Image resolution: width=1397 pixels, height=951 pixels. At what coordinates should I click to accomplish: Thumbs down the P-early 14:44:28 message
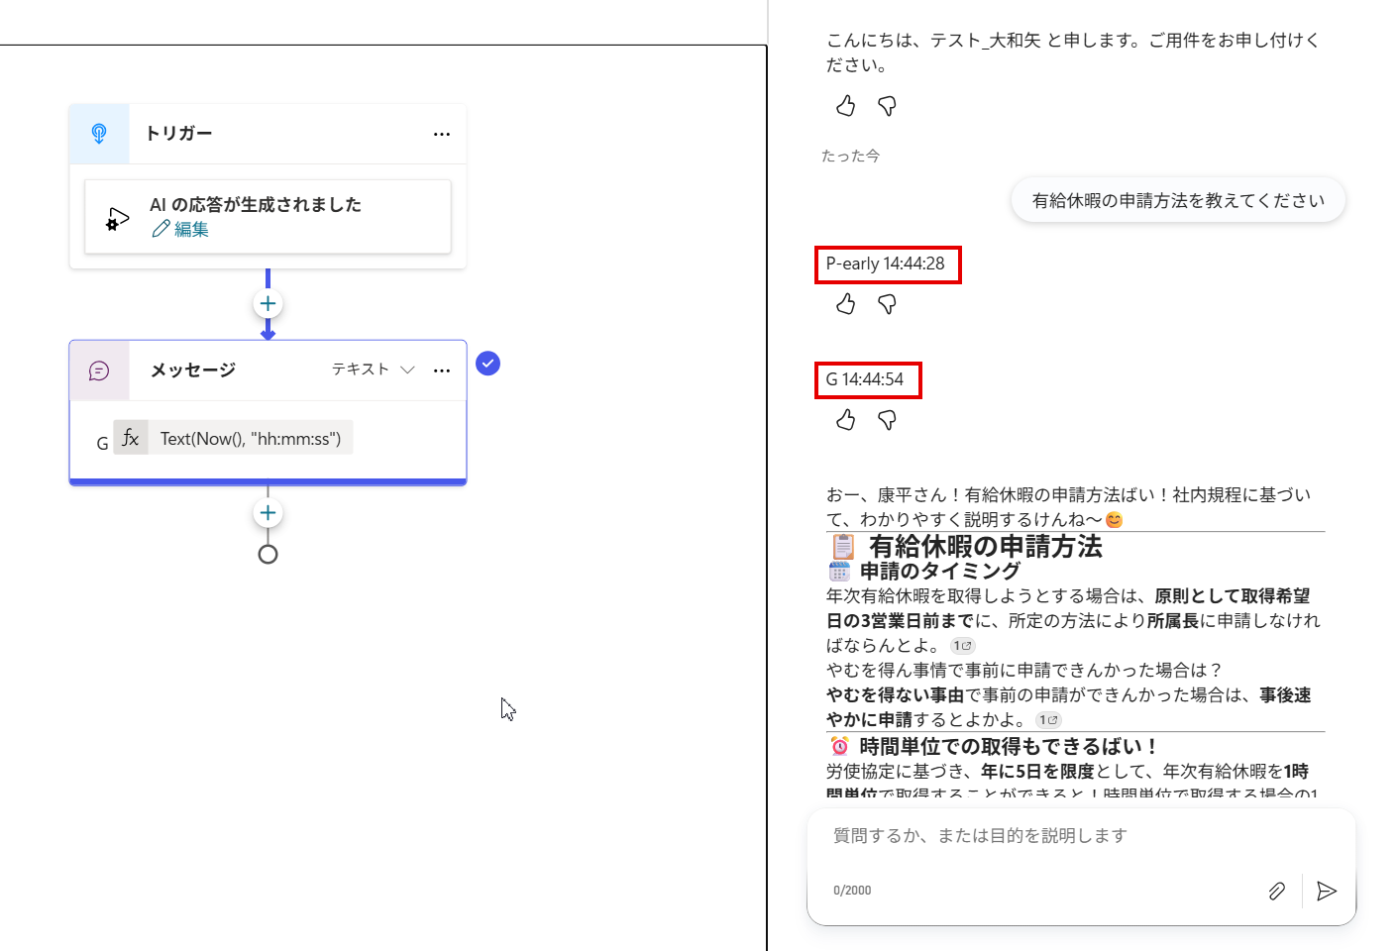point(887,304)
